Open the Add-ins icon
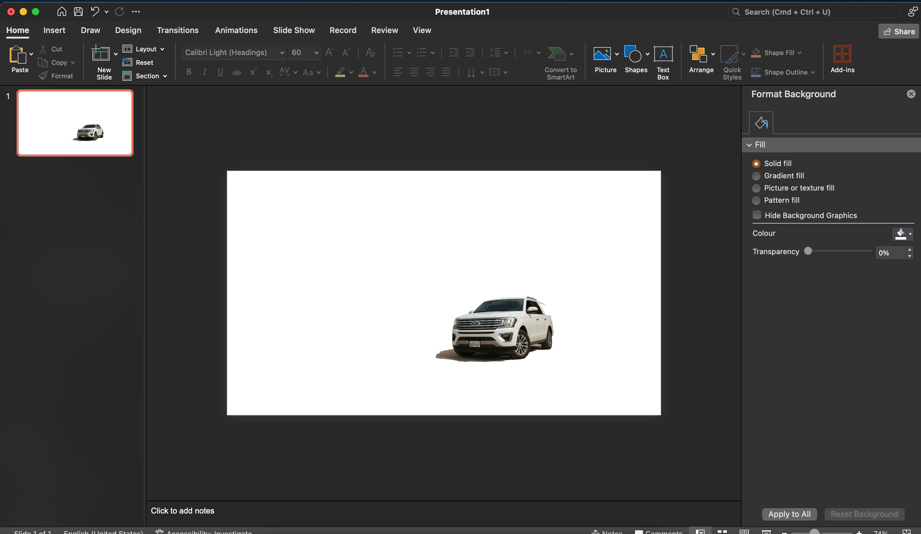The height and width of the screenshot is (534, 921). tap(842, 54)
